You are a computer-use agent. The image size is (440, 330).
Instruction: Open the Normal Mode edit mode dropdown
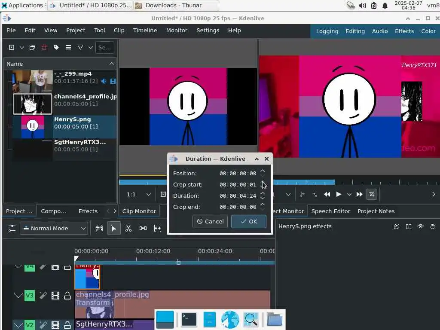tap(54, 228)
